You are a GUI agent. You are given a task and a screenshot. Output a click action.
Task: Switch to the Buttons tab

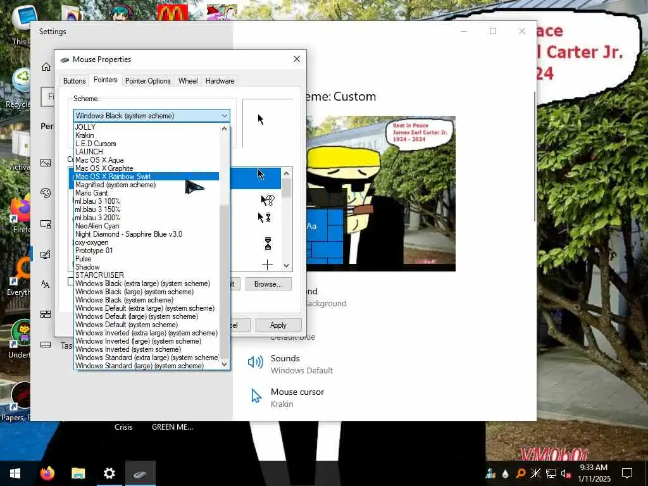click(75, 81)
